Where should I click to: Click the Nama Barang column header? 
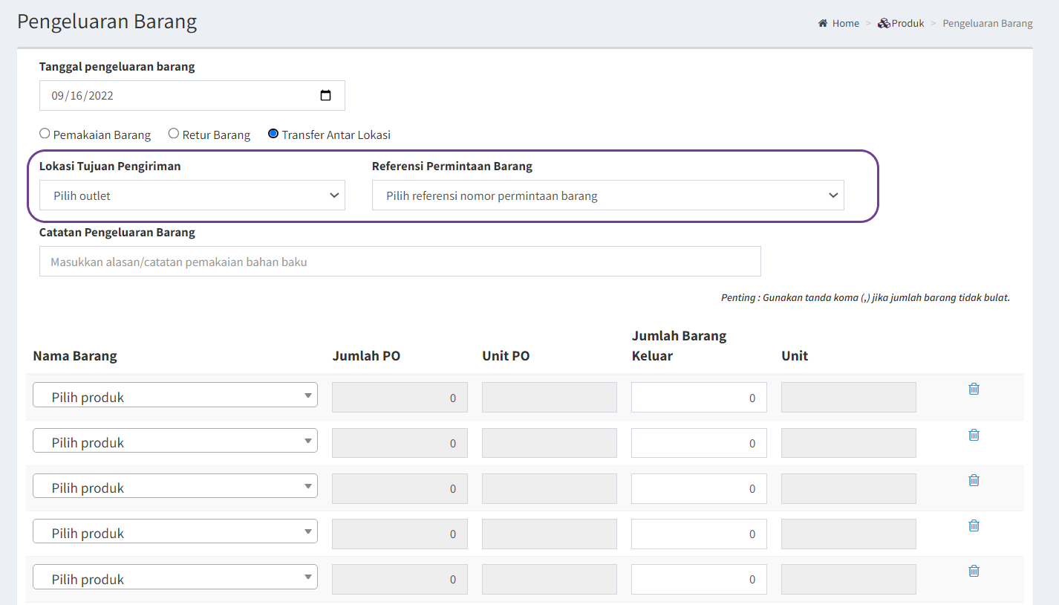(x=75, y=355)
